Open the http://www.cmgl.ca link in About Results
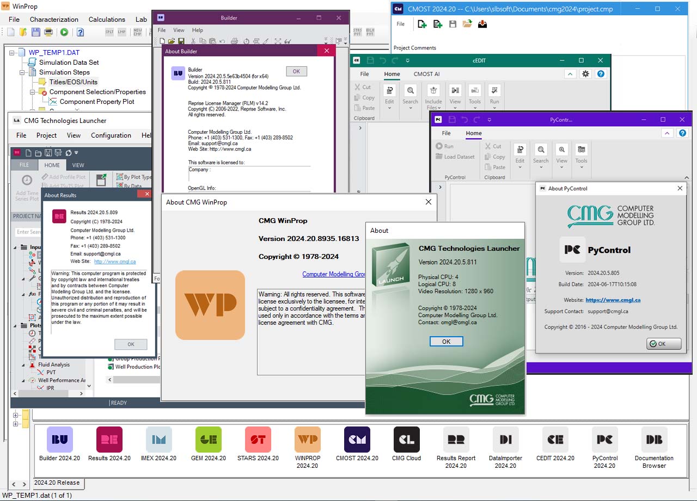 pyautogui.click(x=115, y=262)
